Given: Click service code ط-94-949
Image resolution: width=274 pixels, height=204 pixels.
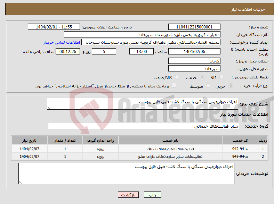Looking at the screenshot, I should (x=240, y=156).
